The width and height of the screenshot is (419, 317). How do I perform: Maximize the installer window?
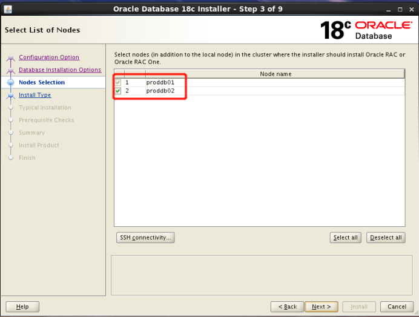pyautogui.click(x=400, y=10)
